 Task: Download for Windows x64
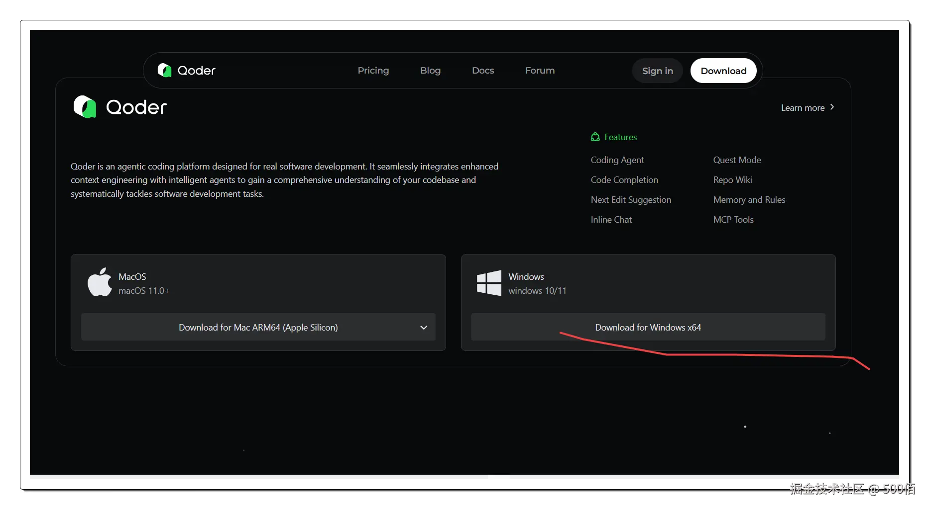coord(648,327)
